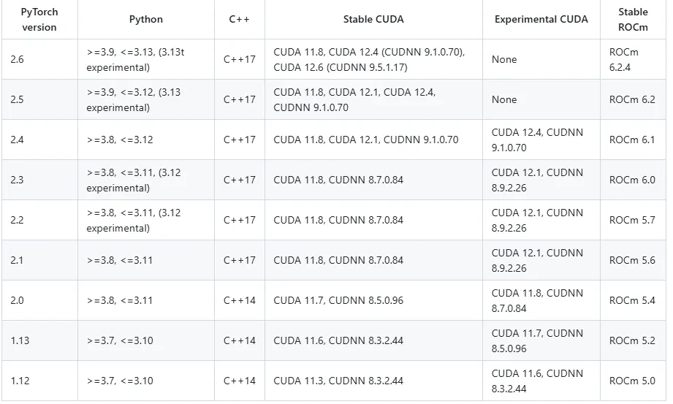Click Stable CUDA cell in the 2.2 row

pyautogui.click(x=373, y=220)
